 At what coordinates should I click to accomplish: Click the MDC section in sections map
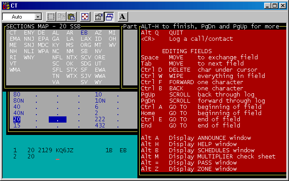pyautogui.click(x=43, y=45)
